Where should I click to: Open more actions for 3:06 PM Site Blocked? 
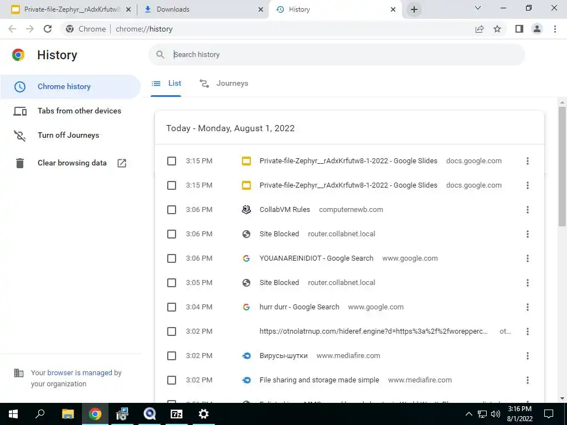point(528,234)
